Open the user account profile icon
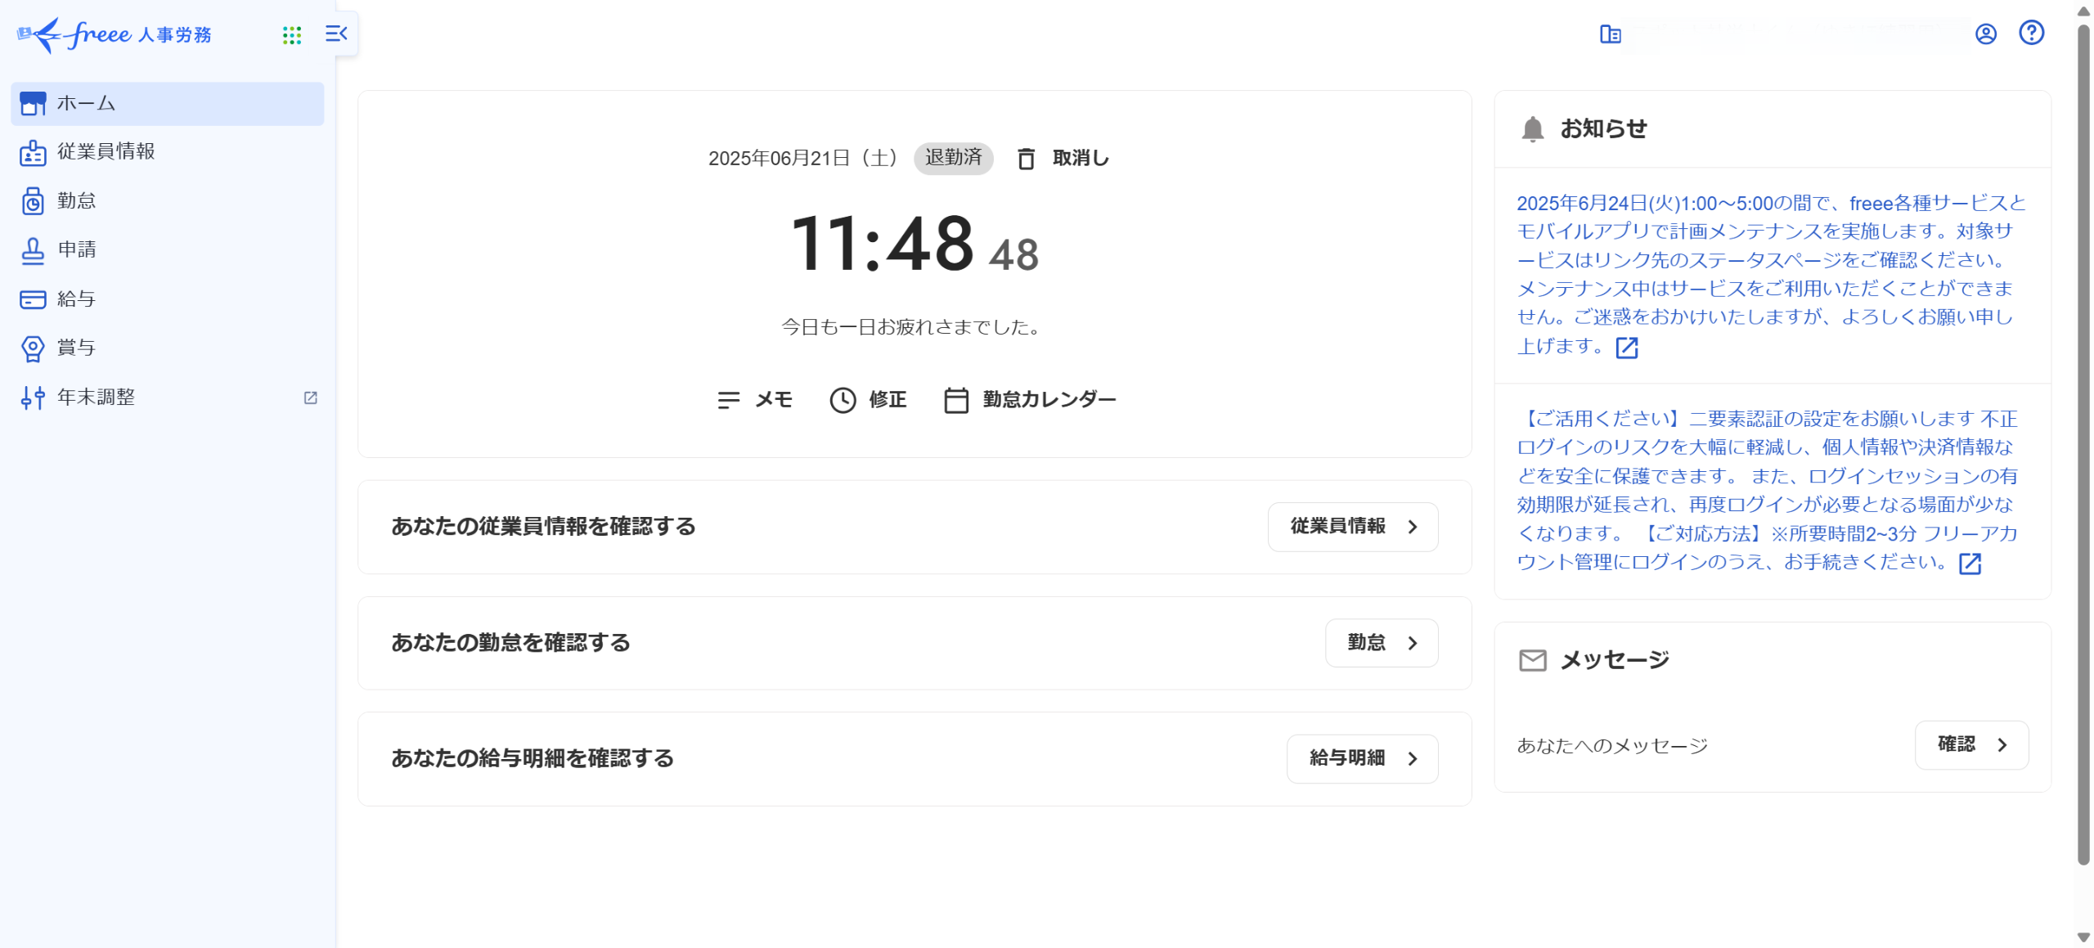Viewport: 2094px width, 948px height. [1985, 34]
